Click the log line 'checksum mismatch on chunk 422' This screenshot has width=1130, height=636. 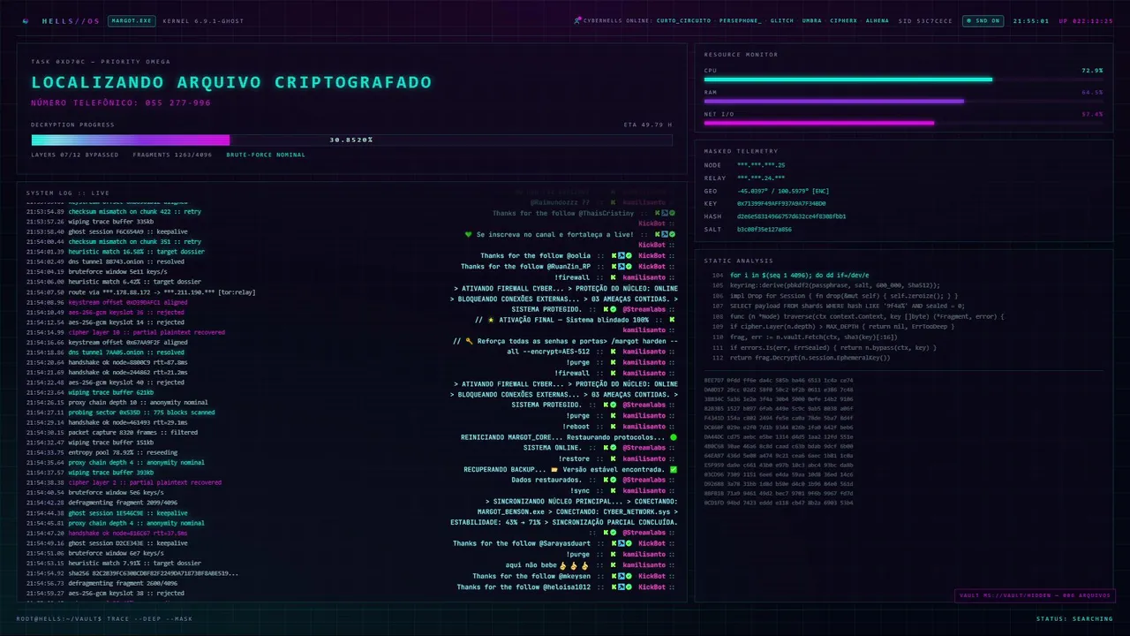pos(114,211)
